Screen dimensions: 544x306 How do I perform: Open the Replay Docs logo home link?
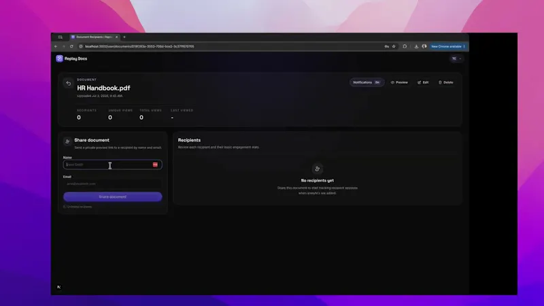pyautogui.click(x=71, y=58)
